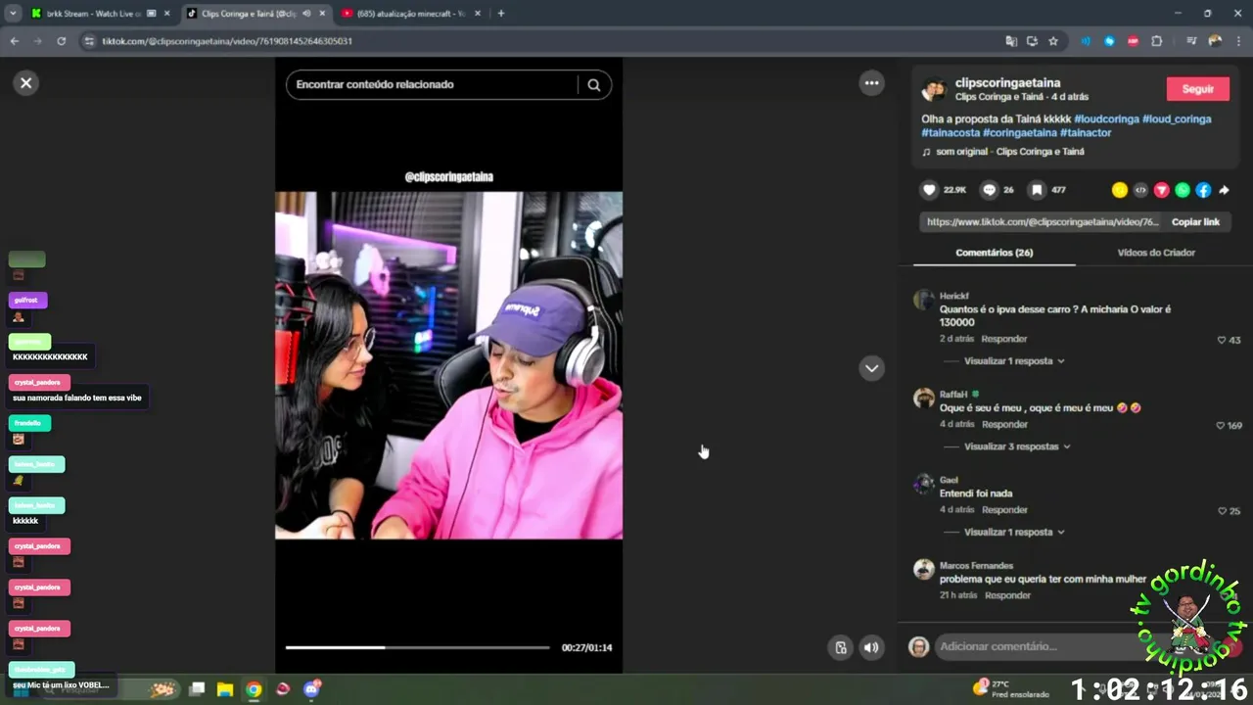Open Chrome tab search dropdown

click(13, 14)
